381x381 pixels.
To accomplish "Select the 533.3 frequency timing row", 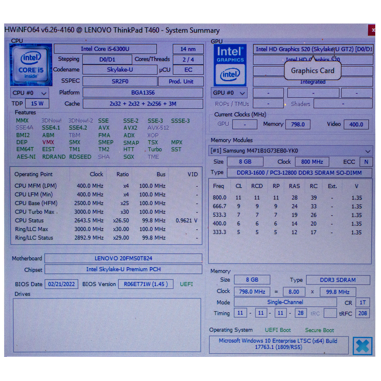I will [290, 215].
